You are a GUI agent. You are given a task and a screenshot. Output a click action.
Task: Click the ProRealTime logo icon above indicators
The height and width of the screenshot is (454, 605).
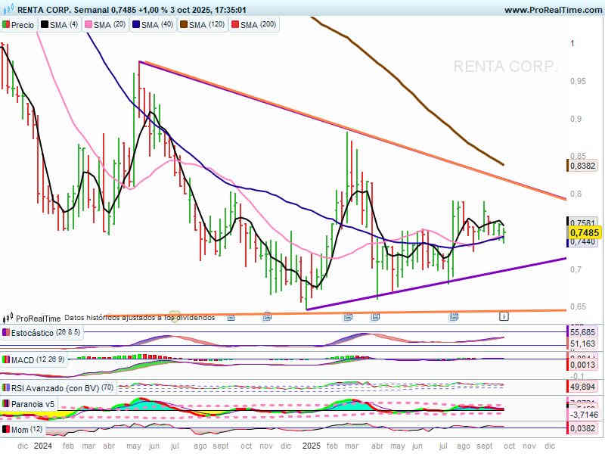(9, 319)
